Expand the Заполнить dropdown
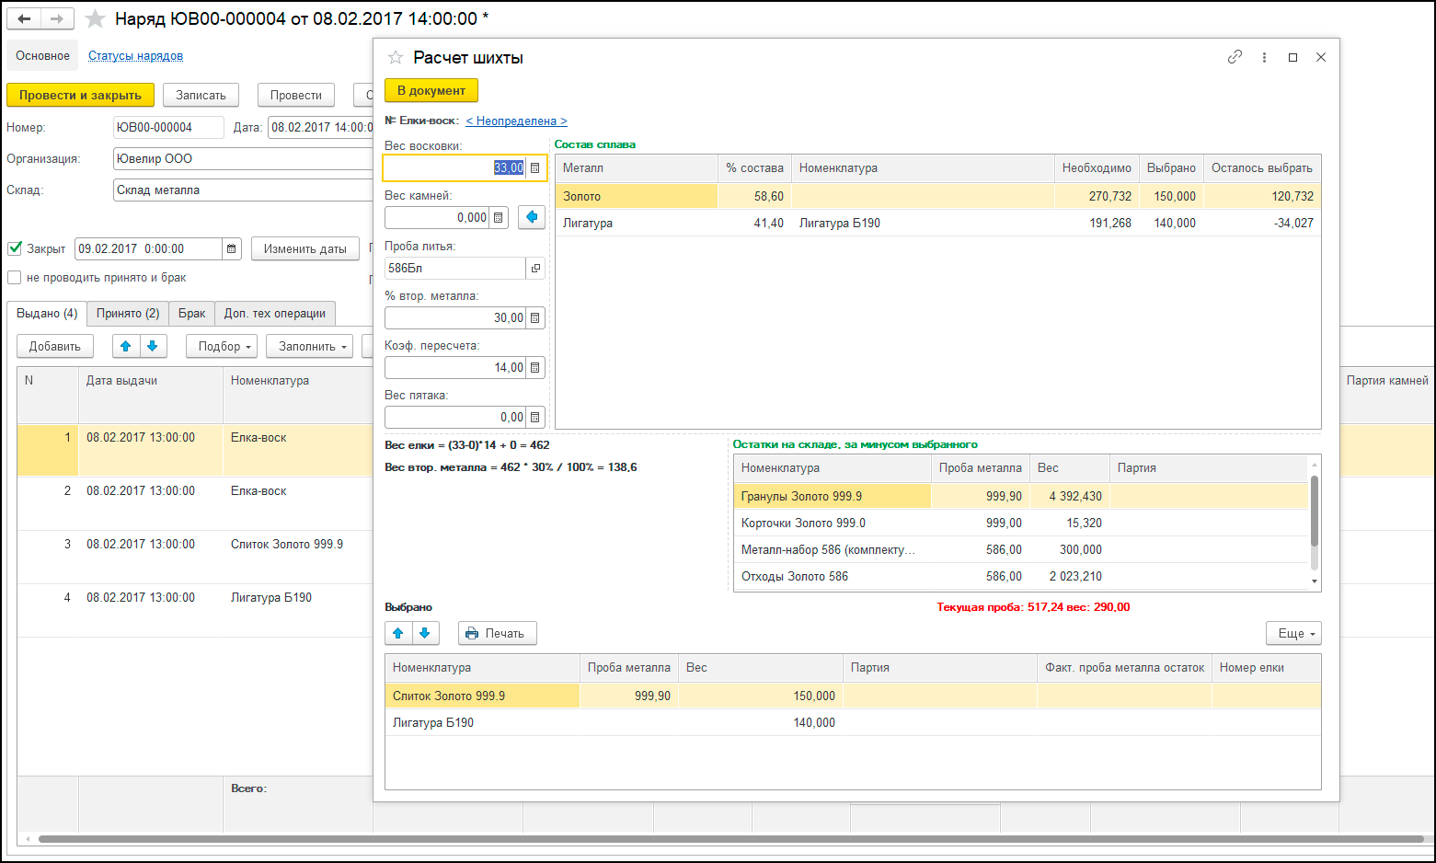This screenshot has height=863, width=1436. (309, 346)
